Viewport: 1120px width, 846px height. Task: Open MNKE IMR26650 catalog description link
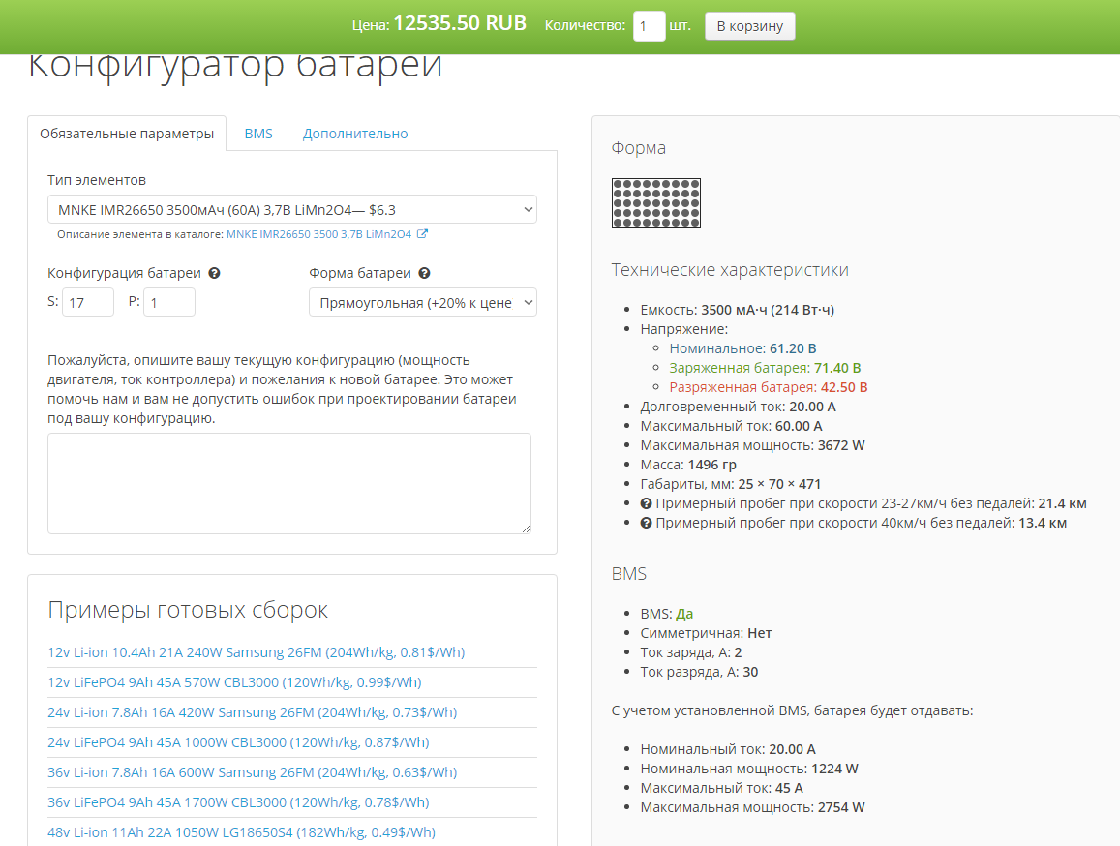[318, 234]
